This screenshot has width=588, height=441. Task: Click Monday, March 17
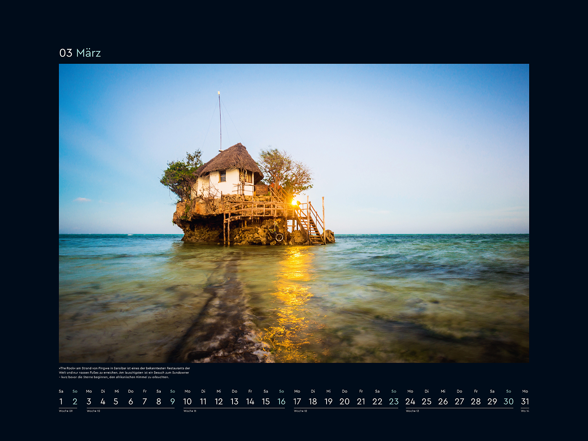(297, 401)
